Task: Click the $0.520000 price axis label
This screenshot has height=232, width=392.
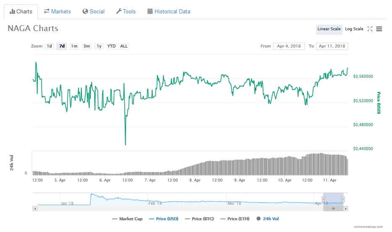Action: (363, 101)
